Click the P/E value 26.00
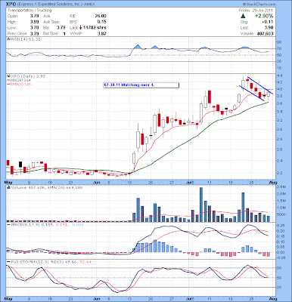This screenshot has height=302, width=292. pos(101,16)
